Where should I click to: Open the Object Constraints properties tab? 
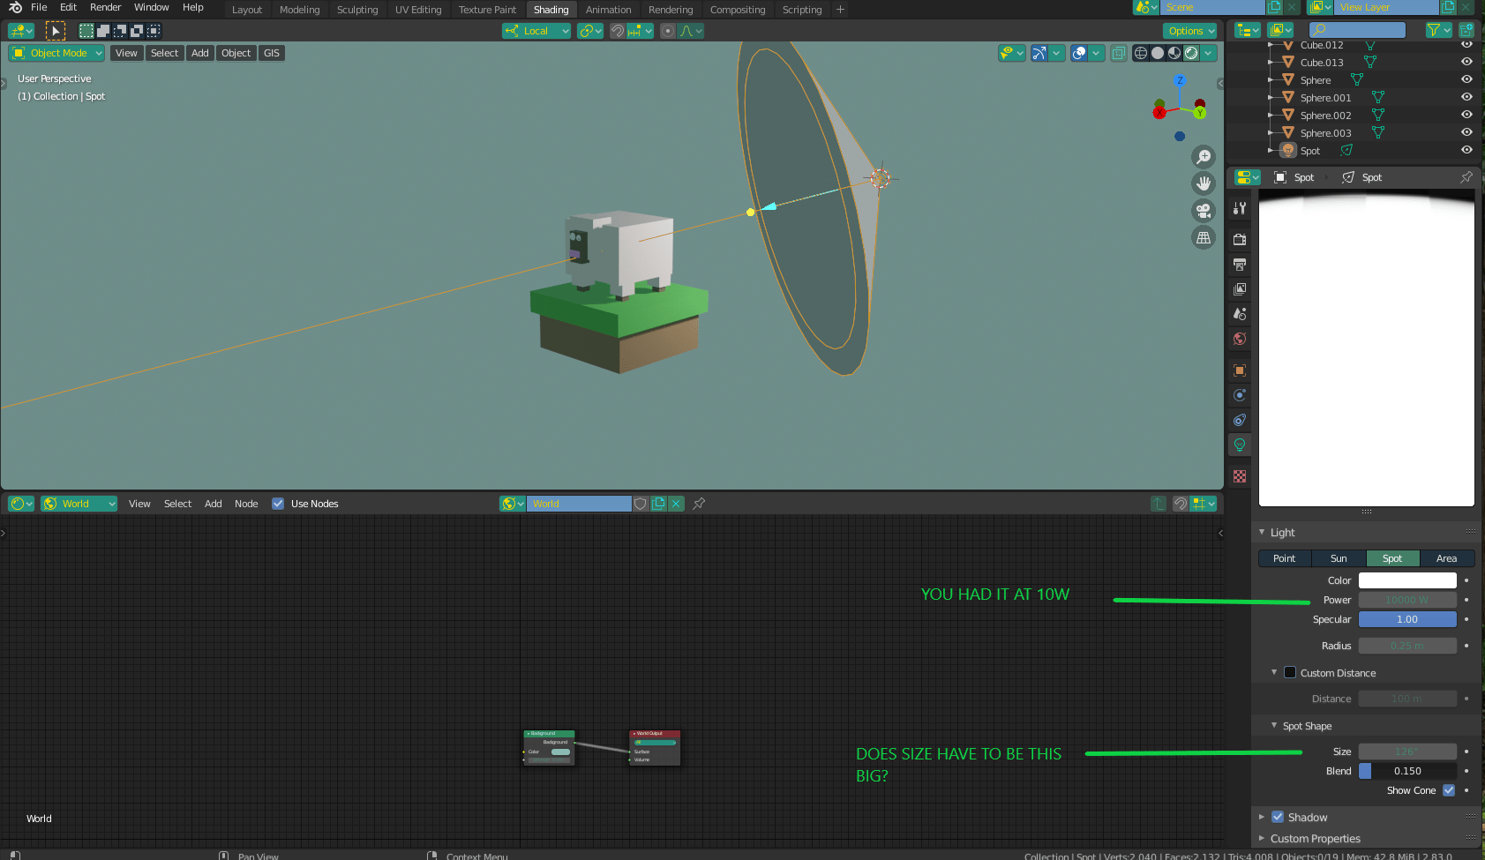(1240, 420)
